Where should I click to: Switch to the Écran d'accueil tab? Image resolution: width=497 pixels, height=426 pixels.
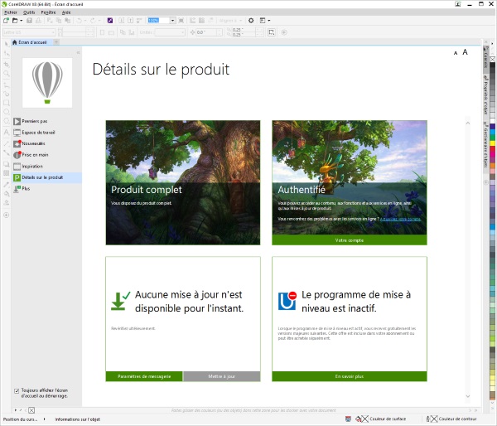tap(31, 42)
